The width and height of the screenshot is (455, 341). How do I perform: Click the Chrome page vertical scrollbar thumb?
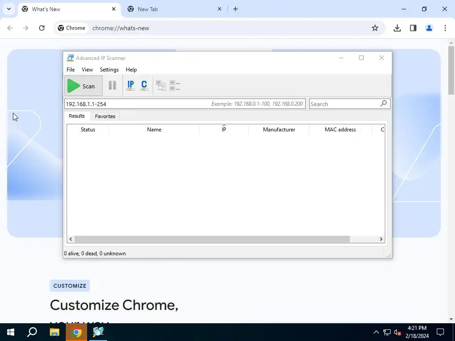click(x=451, y=70)
